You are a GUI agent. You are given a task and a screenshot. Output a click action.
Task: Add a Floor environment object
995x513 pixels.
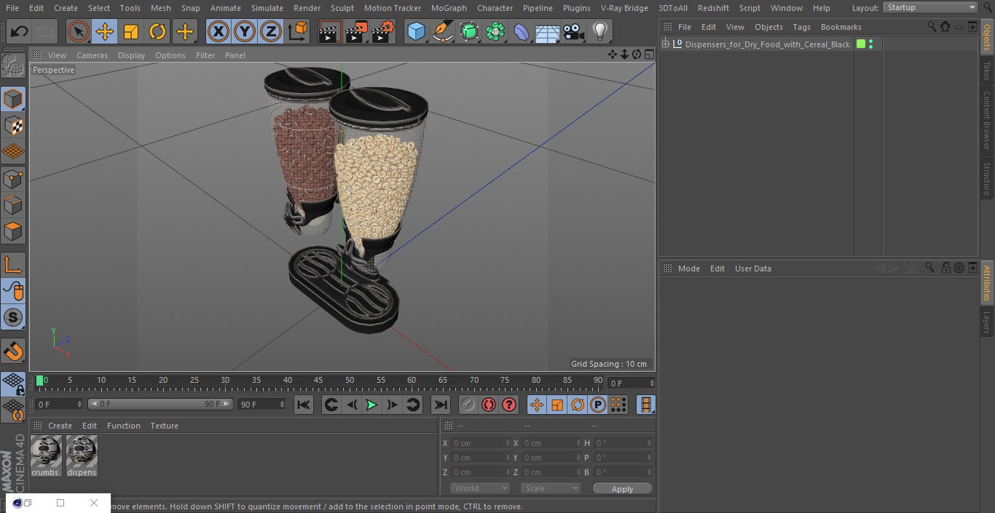pyautogui.click(x=548, y=31)
